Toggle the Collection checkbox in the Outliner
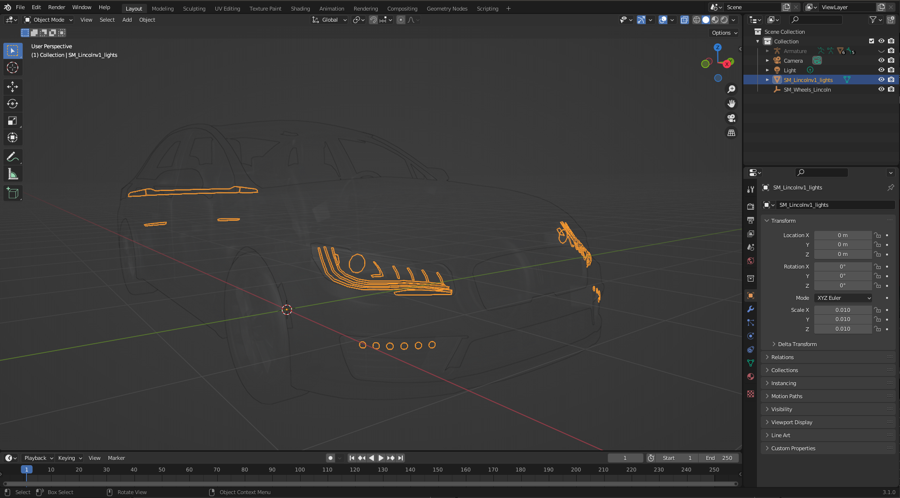This screenshot has height=498, width=900. click(871, 41)
